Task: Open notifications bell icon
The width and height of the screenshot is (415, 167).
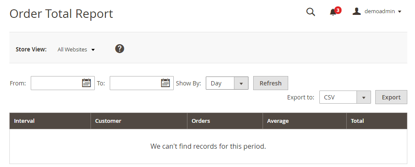Action: 333,12
